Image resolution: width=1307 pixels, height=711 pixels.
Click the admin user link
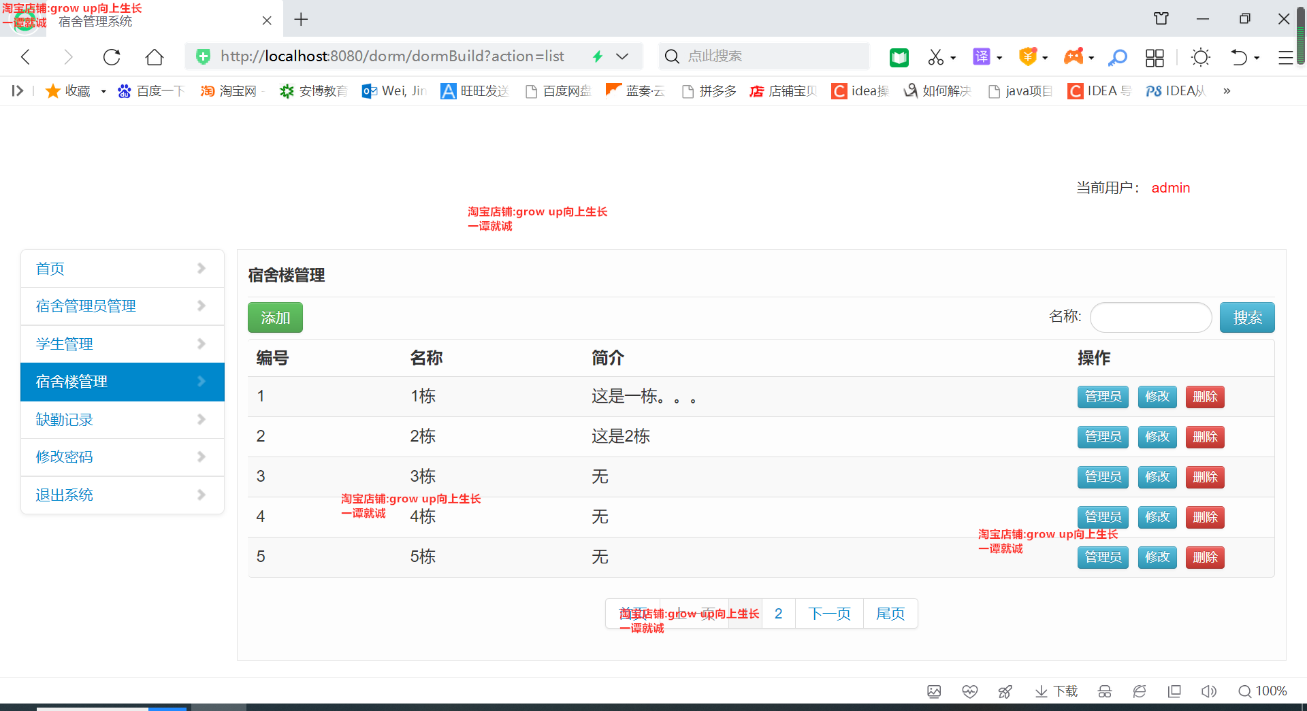(1170, 188)
